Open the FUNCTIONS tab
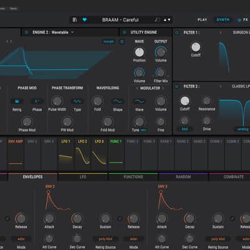 pyautogui.click(x=133, y=177)
